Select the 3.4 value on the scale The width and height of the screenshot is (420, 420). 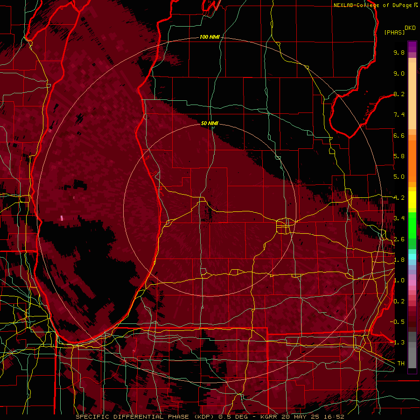(x=399, y=218)
